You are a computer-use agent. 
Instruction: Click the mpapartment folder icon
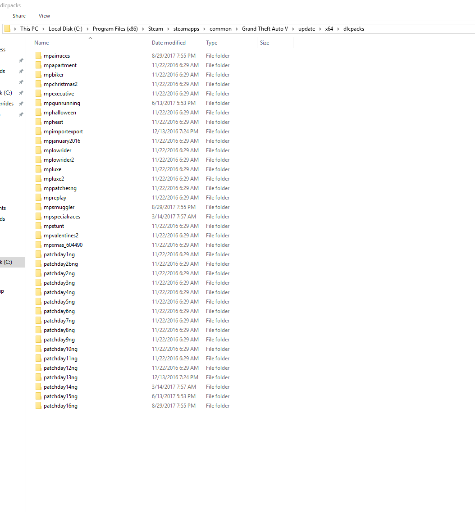point(38,65)
